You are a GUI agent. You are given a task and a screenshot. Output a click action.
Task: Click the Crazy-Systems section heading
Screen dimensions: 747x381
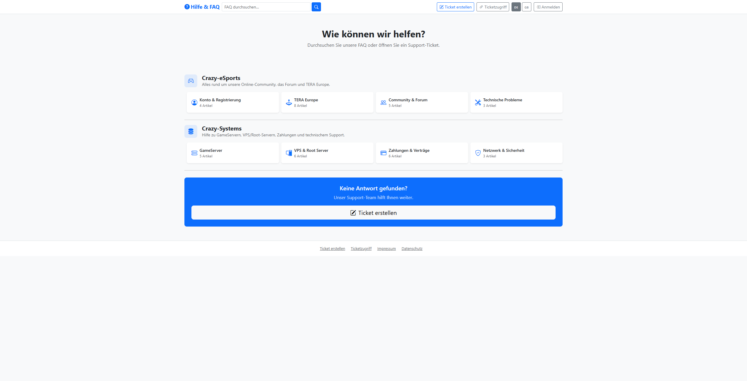pos(222,128)
